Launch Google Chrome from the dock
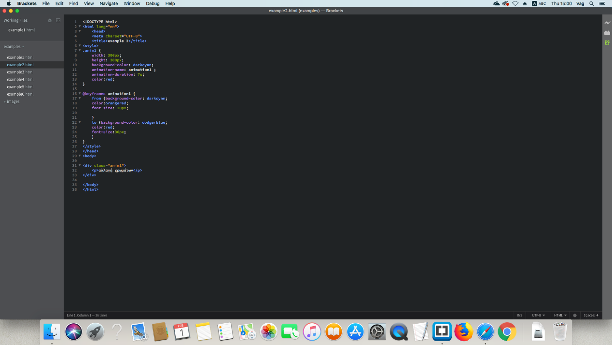This screenshot has height=345, width=612. pyautogui.click(x=507, y=331)
